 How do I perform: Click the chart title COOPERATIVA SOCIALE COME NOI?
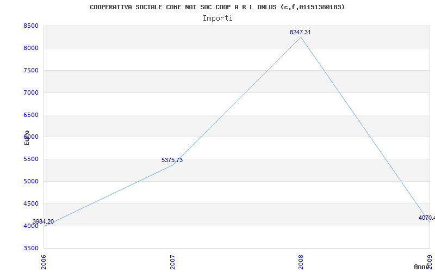point(217,7)
